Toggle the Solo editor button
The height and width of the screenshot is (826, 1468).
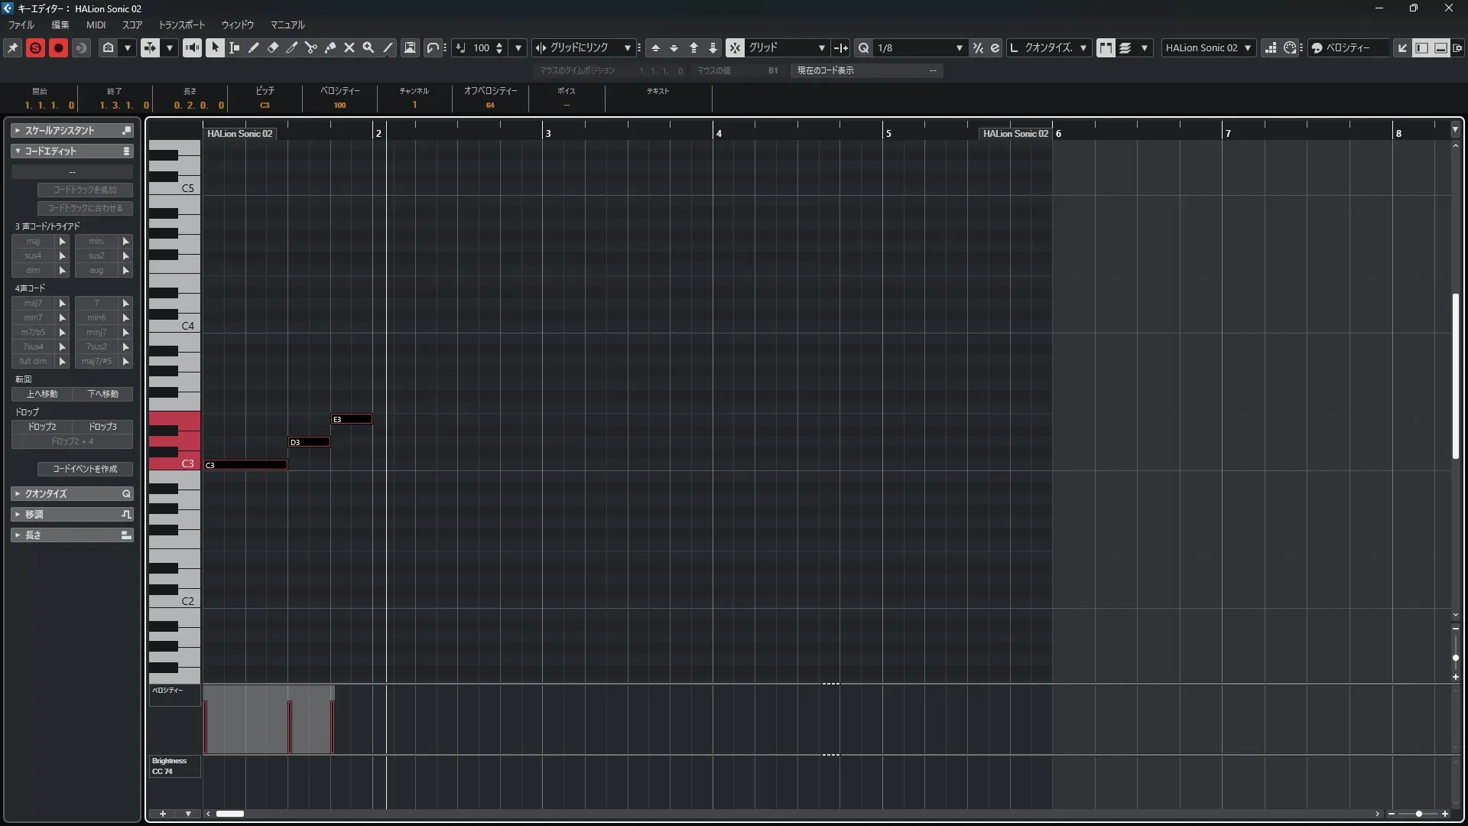[35, 47]
